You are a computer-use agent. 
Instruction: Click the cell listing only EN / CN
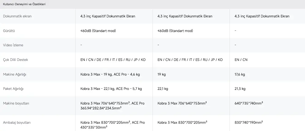[x=241, y=60]
